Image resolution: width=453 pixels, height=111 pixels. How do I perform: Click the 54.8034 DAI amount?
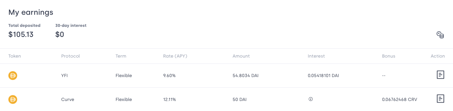[246, 76]
